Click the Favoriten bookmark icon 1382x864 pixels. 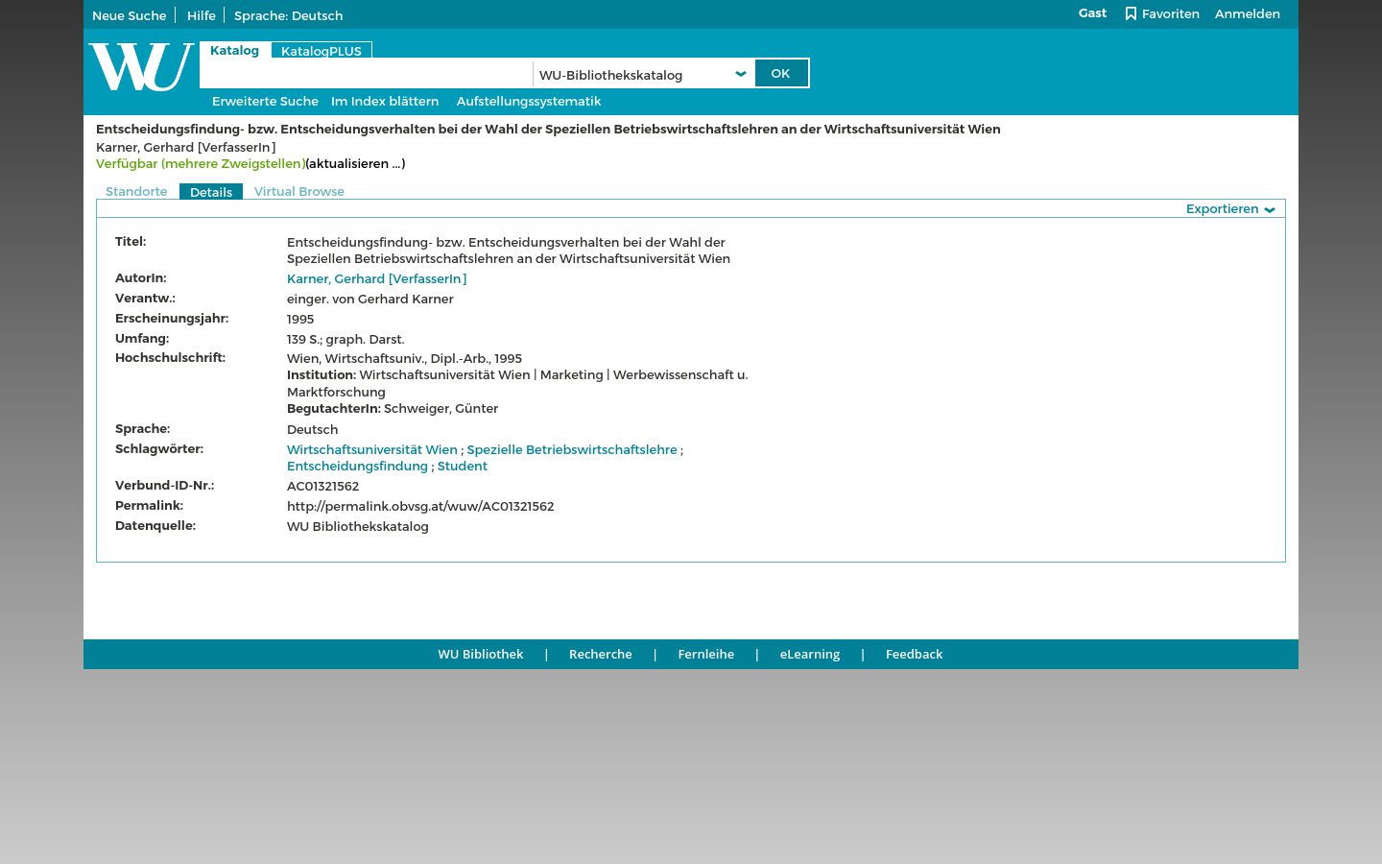point(1131,13)
